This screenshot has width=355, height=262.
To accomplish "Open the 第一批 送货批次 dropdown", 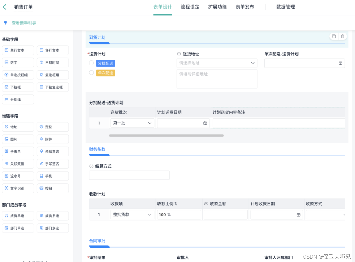I will coord(132,123).
